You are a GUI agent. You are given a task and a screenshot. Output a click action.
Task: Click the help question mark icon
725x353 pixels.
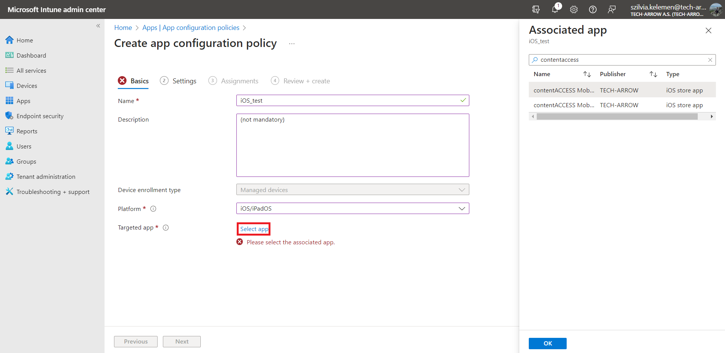click(x=593, y=9)
